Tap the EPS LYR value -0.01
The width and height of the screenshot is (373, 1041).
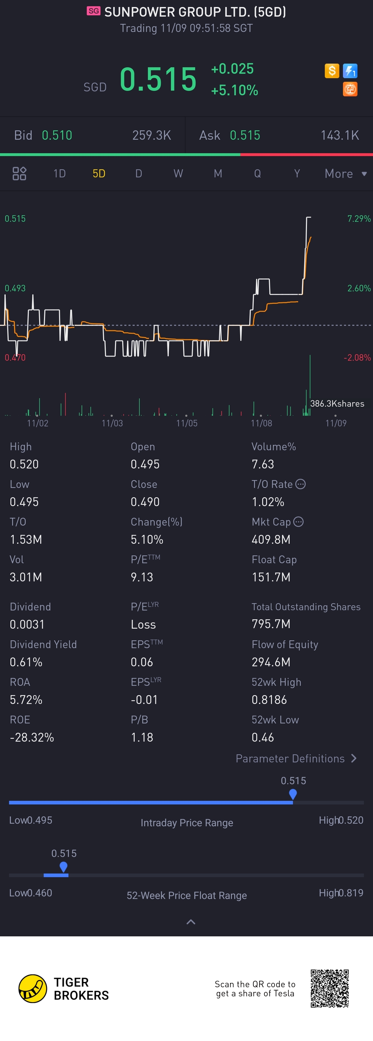click(x=144, y=700)
